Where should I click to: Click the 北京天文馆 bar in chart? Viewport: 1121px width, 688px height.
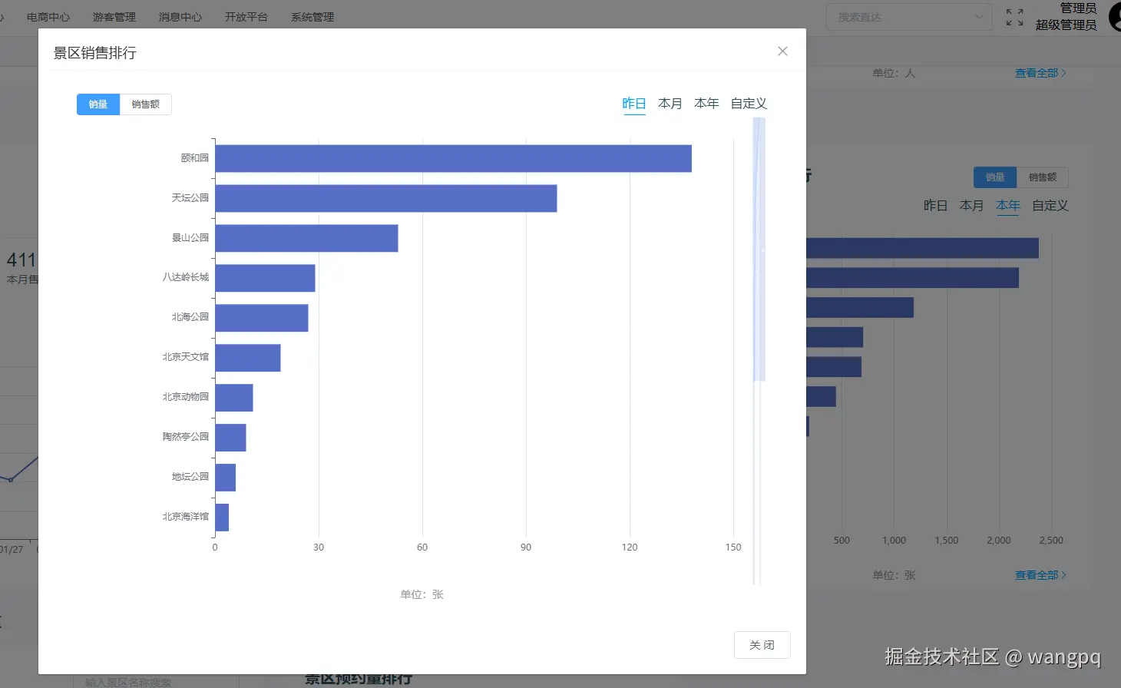247,358
